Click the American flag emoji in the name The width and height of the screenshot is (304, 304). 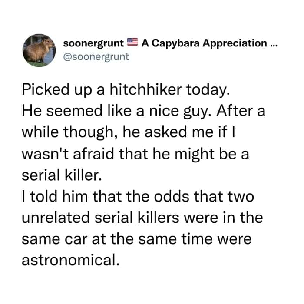[132, 43]
